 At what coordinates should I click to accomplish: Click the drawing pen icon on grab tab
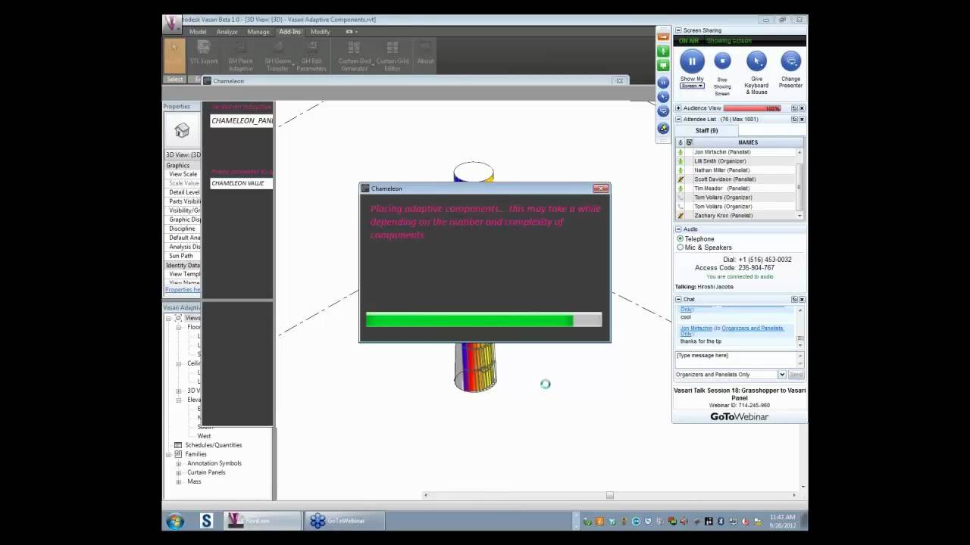click(663, 128)
